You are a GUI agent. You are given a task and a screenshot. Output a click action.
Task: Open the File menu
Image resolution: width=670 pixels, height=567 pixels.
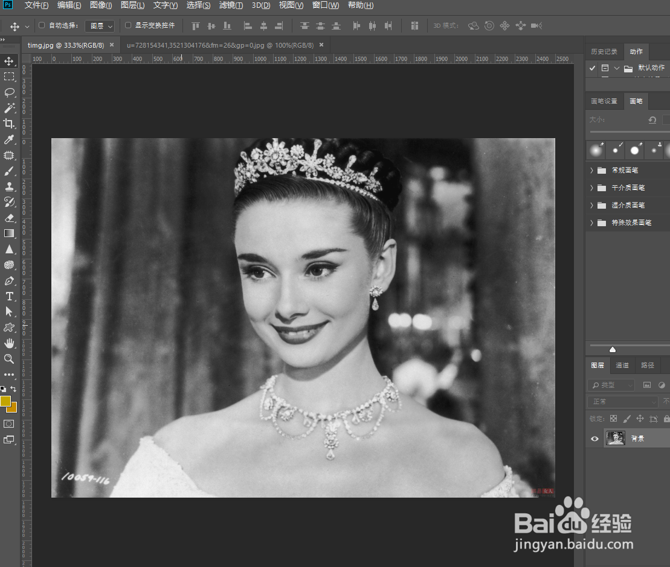(x=36, y=5)
